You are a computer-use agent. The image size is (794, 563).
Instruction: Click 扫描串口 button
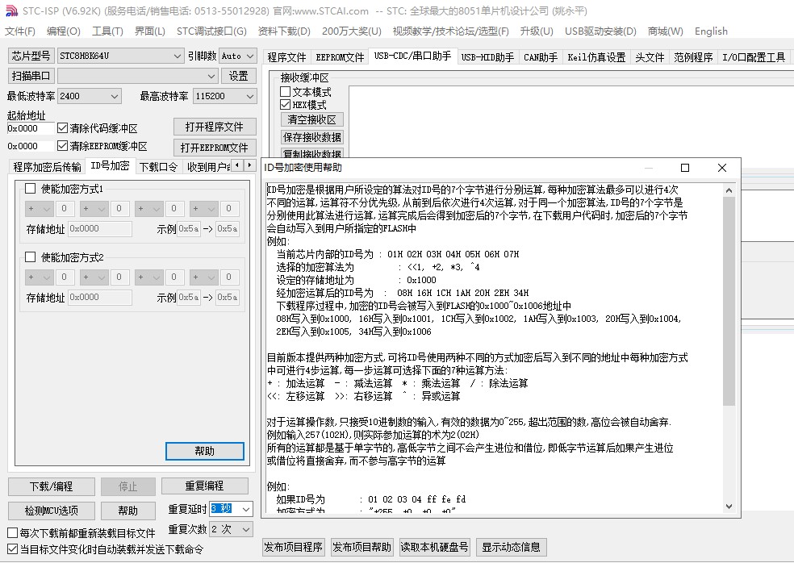tap(31, 76)
